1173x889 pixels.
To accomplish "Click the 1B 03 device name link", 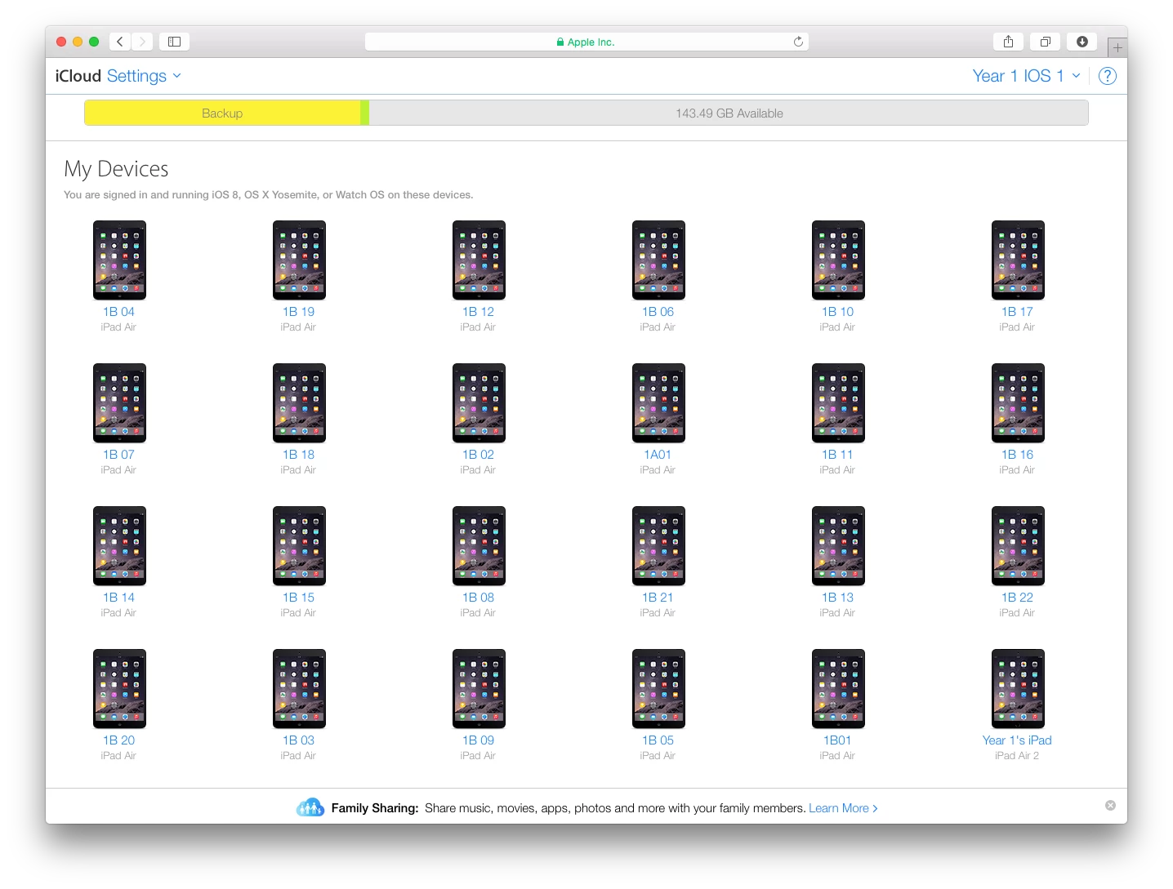I will [x=298, y=740].
